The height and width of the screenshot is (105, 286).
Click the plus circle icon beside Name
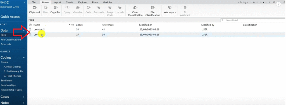click(30, 25)
